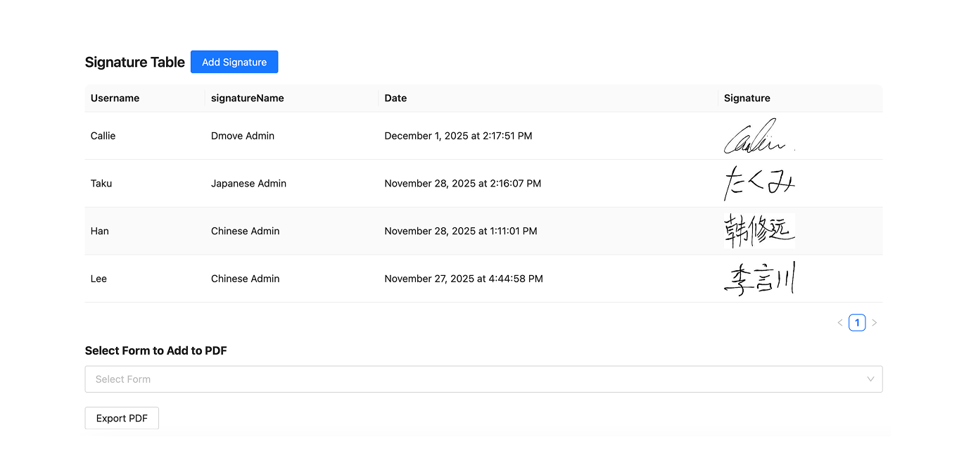Go to next page with right arrow
This screenshot has width=971, height=475.
coord(875,323)
